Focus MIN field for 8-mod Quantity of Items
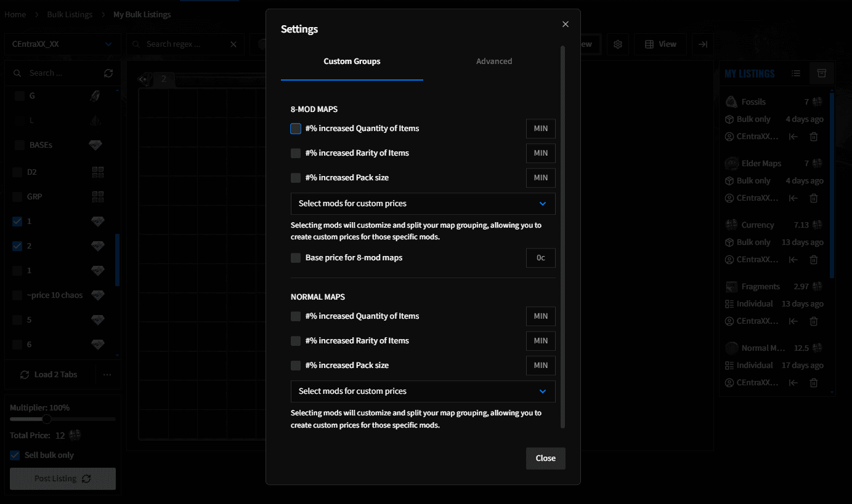The width and height of the screenshot is (852, 504). pos(540,129)
